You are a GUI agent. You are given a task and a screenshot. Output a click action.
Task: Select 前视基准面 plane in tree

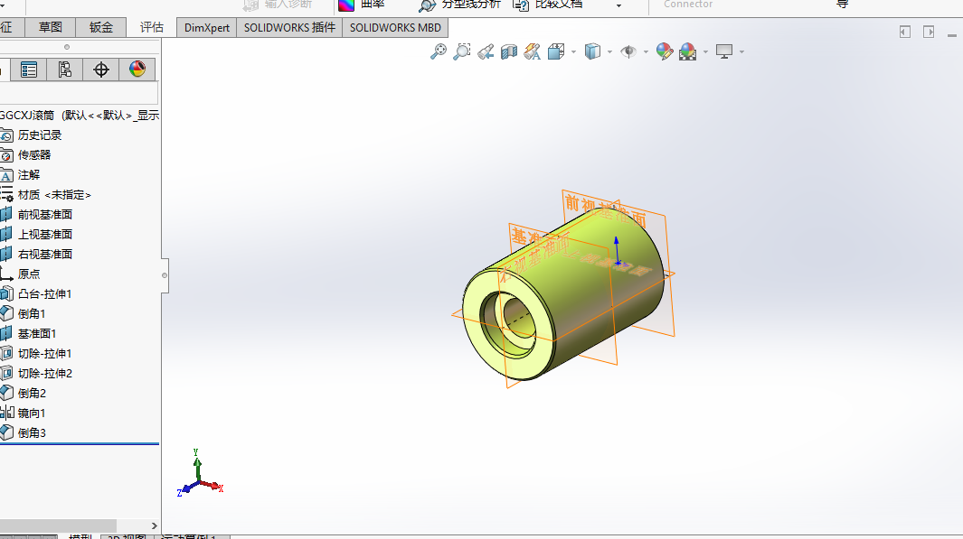pos(45,215)
